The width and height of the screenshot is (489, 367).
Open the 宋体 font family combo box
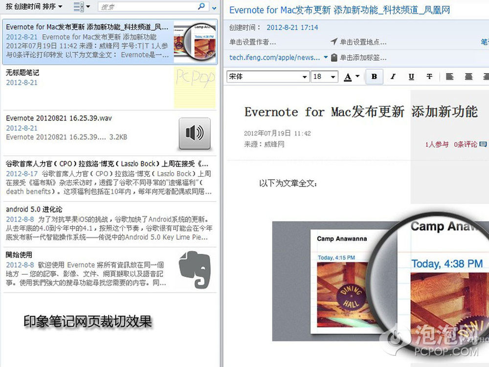click(x=268, y=77)
